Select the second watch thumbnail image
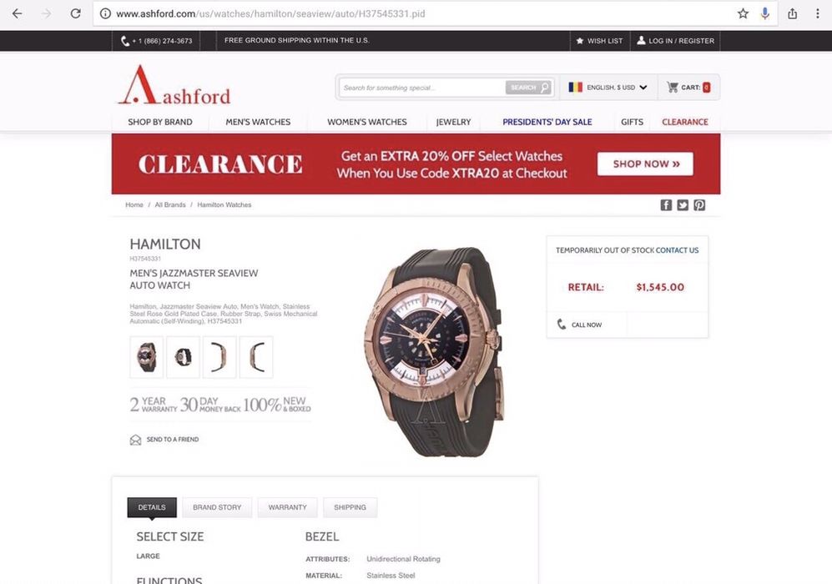The width and height of the screenshot is (832, 584). 183,357
